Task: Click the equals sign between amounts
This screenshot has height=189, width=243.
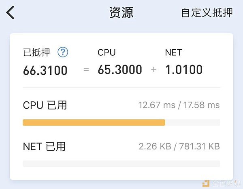Action: (86, 69)
